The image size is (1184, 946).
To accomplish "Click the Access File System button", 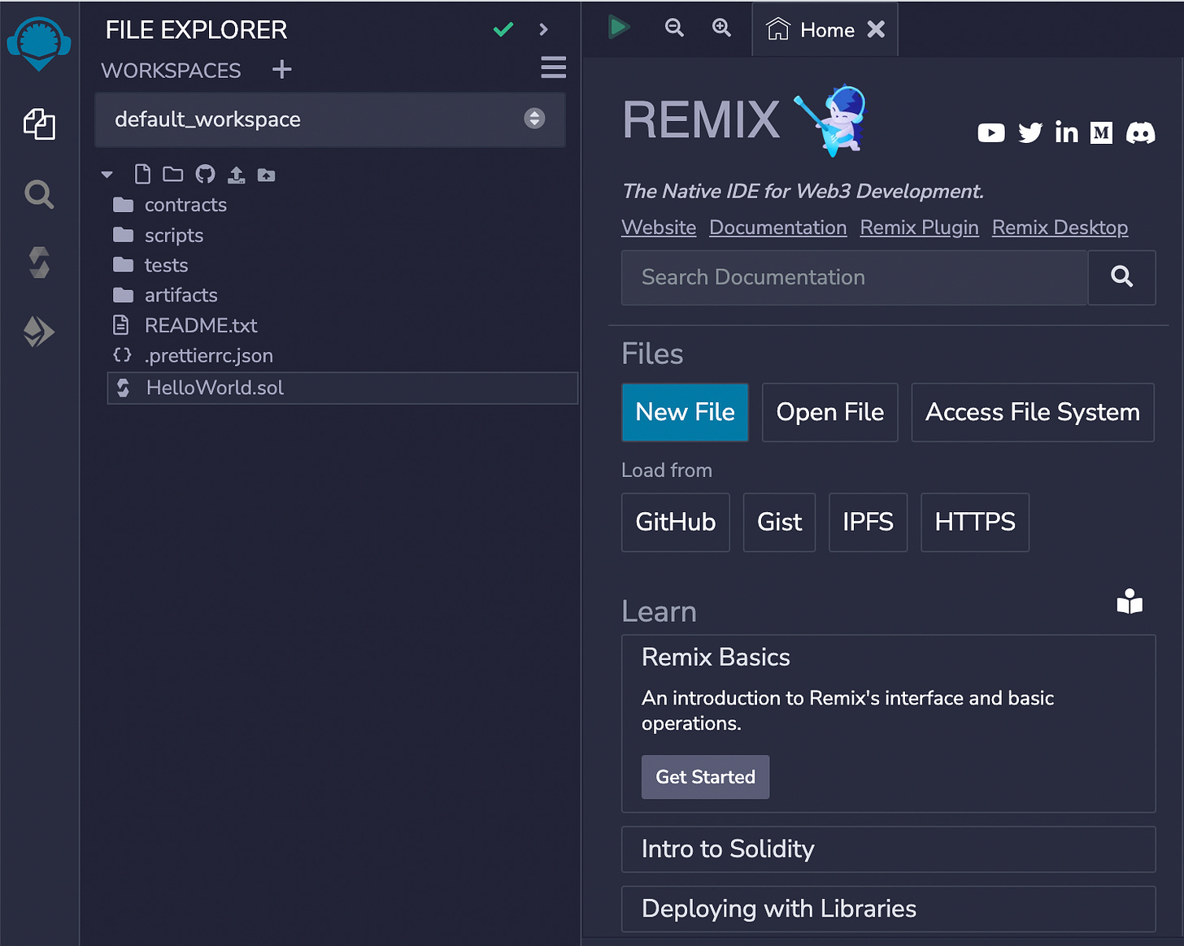I will (1033, 412).
